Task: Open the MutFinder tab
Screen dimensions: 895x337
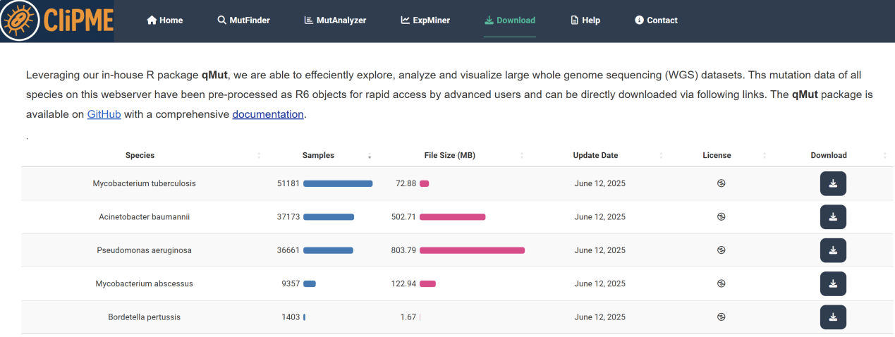Action: click(x=243, y=20)
